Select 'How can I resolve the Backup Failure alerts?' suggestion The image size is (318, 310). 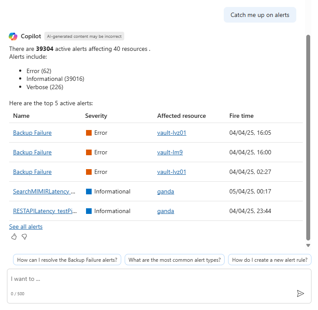[x=67, y=260]
